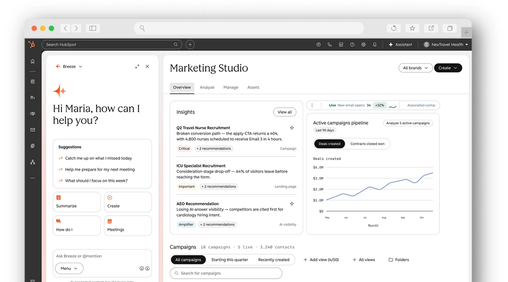Switch to Recently created view
508x282 pixels.
tap(274, 260)
